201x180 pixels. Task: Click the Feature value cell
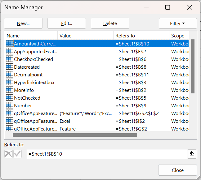coord(68,129)
